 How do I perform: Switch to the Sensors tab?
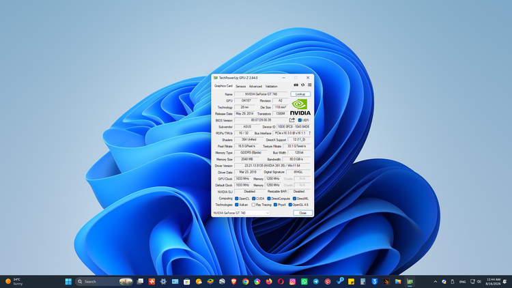(241, 86)
